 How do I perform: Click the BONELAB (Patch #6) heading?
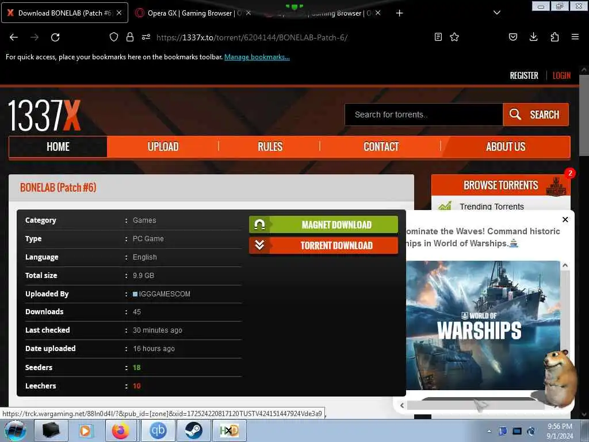(x=58, y=187)
